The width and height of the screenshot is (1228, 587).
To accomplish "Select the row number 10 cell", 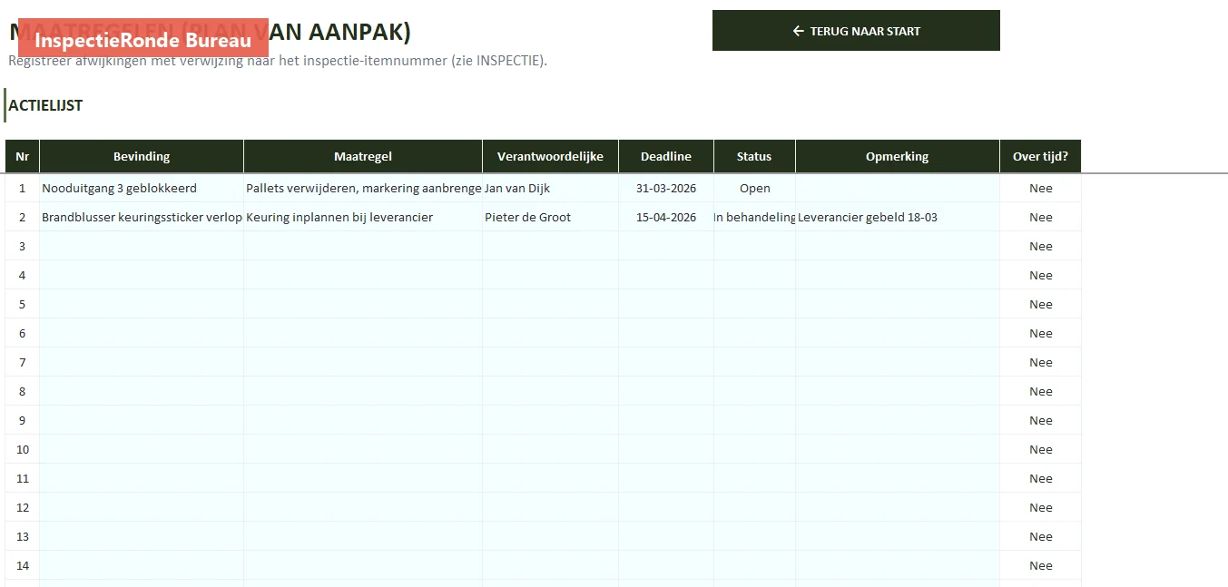I will pos(23,449).
